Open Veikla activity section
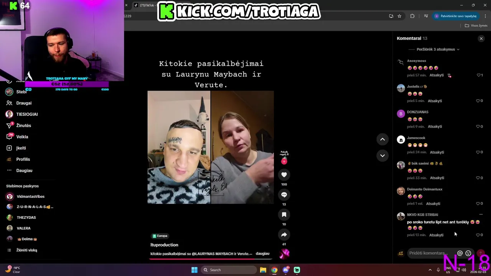This screenshot has height=276, width=491. click(22, 137)
